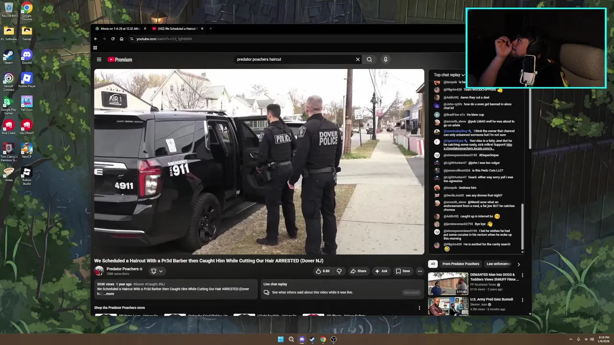
Task: Toggle channel notification bell
Action: tap(153, 271)
